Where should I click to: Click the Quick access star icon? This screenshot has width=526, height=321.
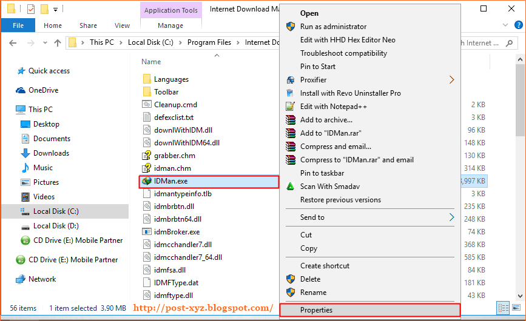point(21,71)
